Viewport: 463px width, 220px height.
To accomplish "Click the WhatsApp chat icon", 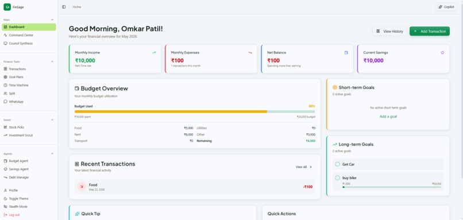I will point(5,102).
